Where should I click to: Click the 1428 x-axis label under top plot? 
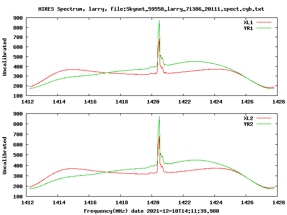pos(278,102)
